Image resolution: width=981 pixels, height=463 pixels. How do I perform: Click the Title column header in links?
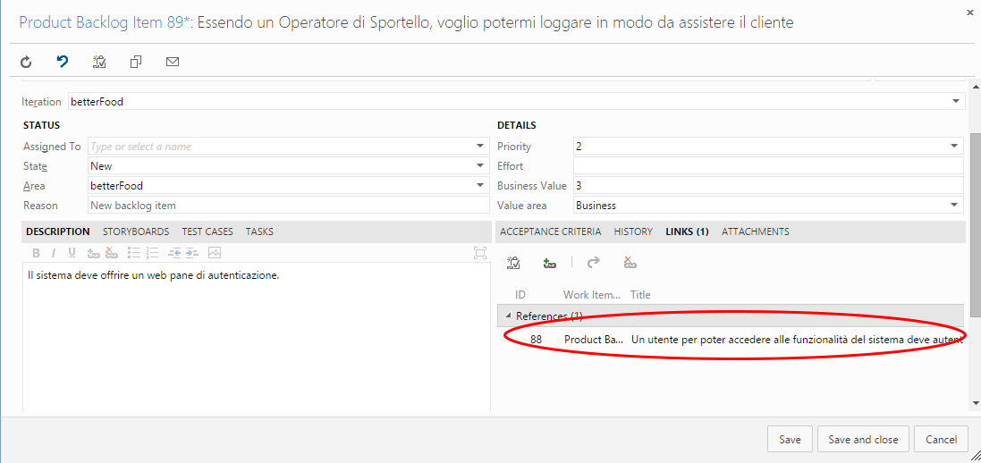coord(640,295)
